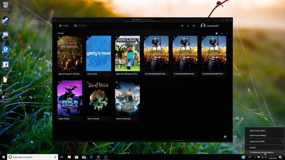Image resolution: width=285 pixels, height=160 pixels.
Task: Click the microphone icon in the search box
Action: (55, 157)
